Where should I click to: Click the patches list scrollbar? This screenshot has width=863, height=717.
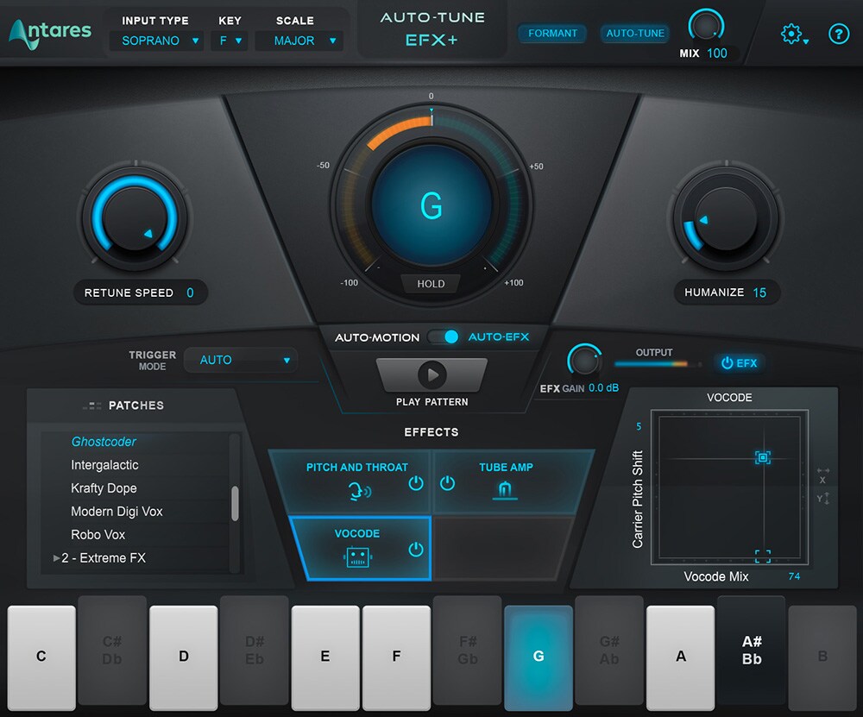pyautogui.click(x=235, y=503)
